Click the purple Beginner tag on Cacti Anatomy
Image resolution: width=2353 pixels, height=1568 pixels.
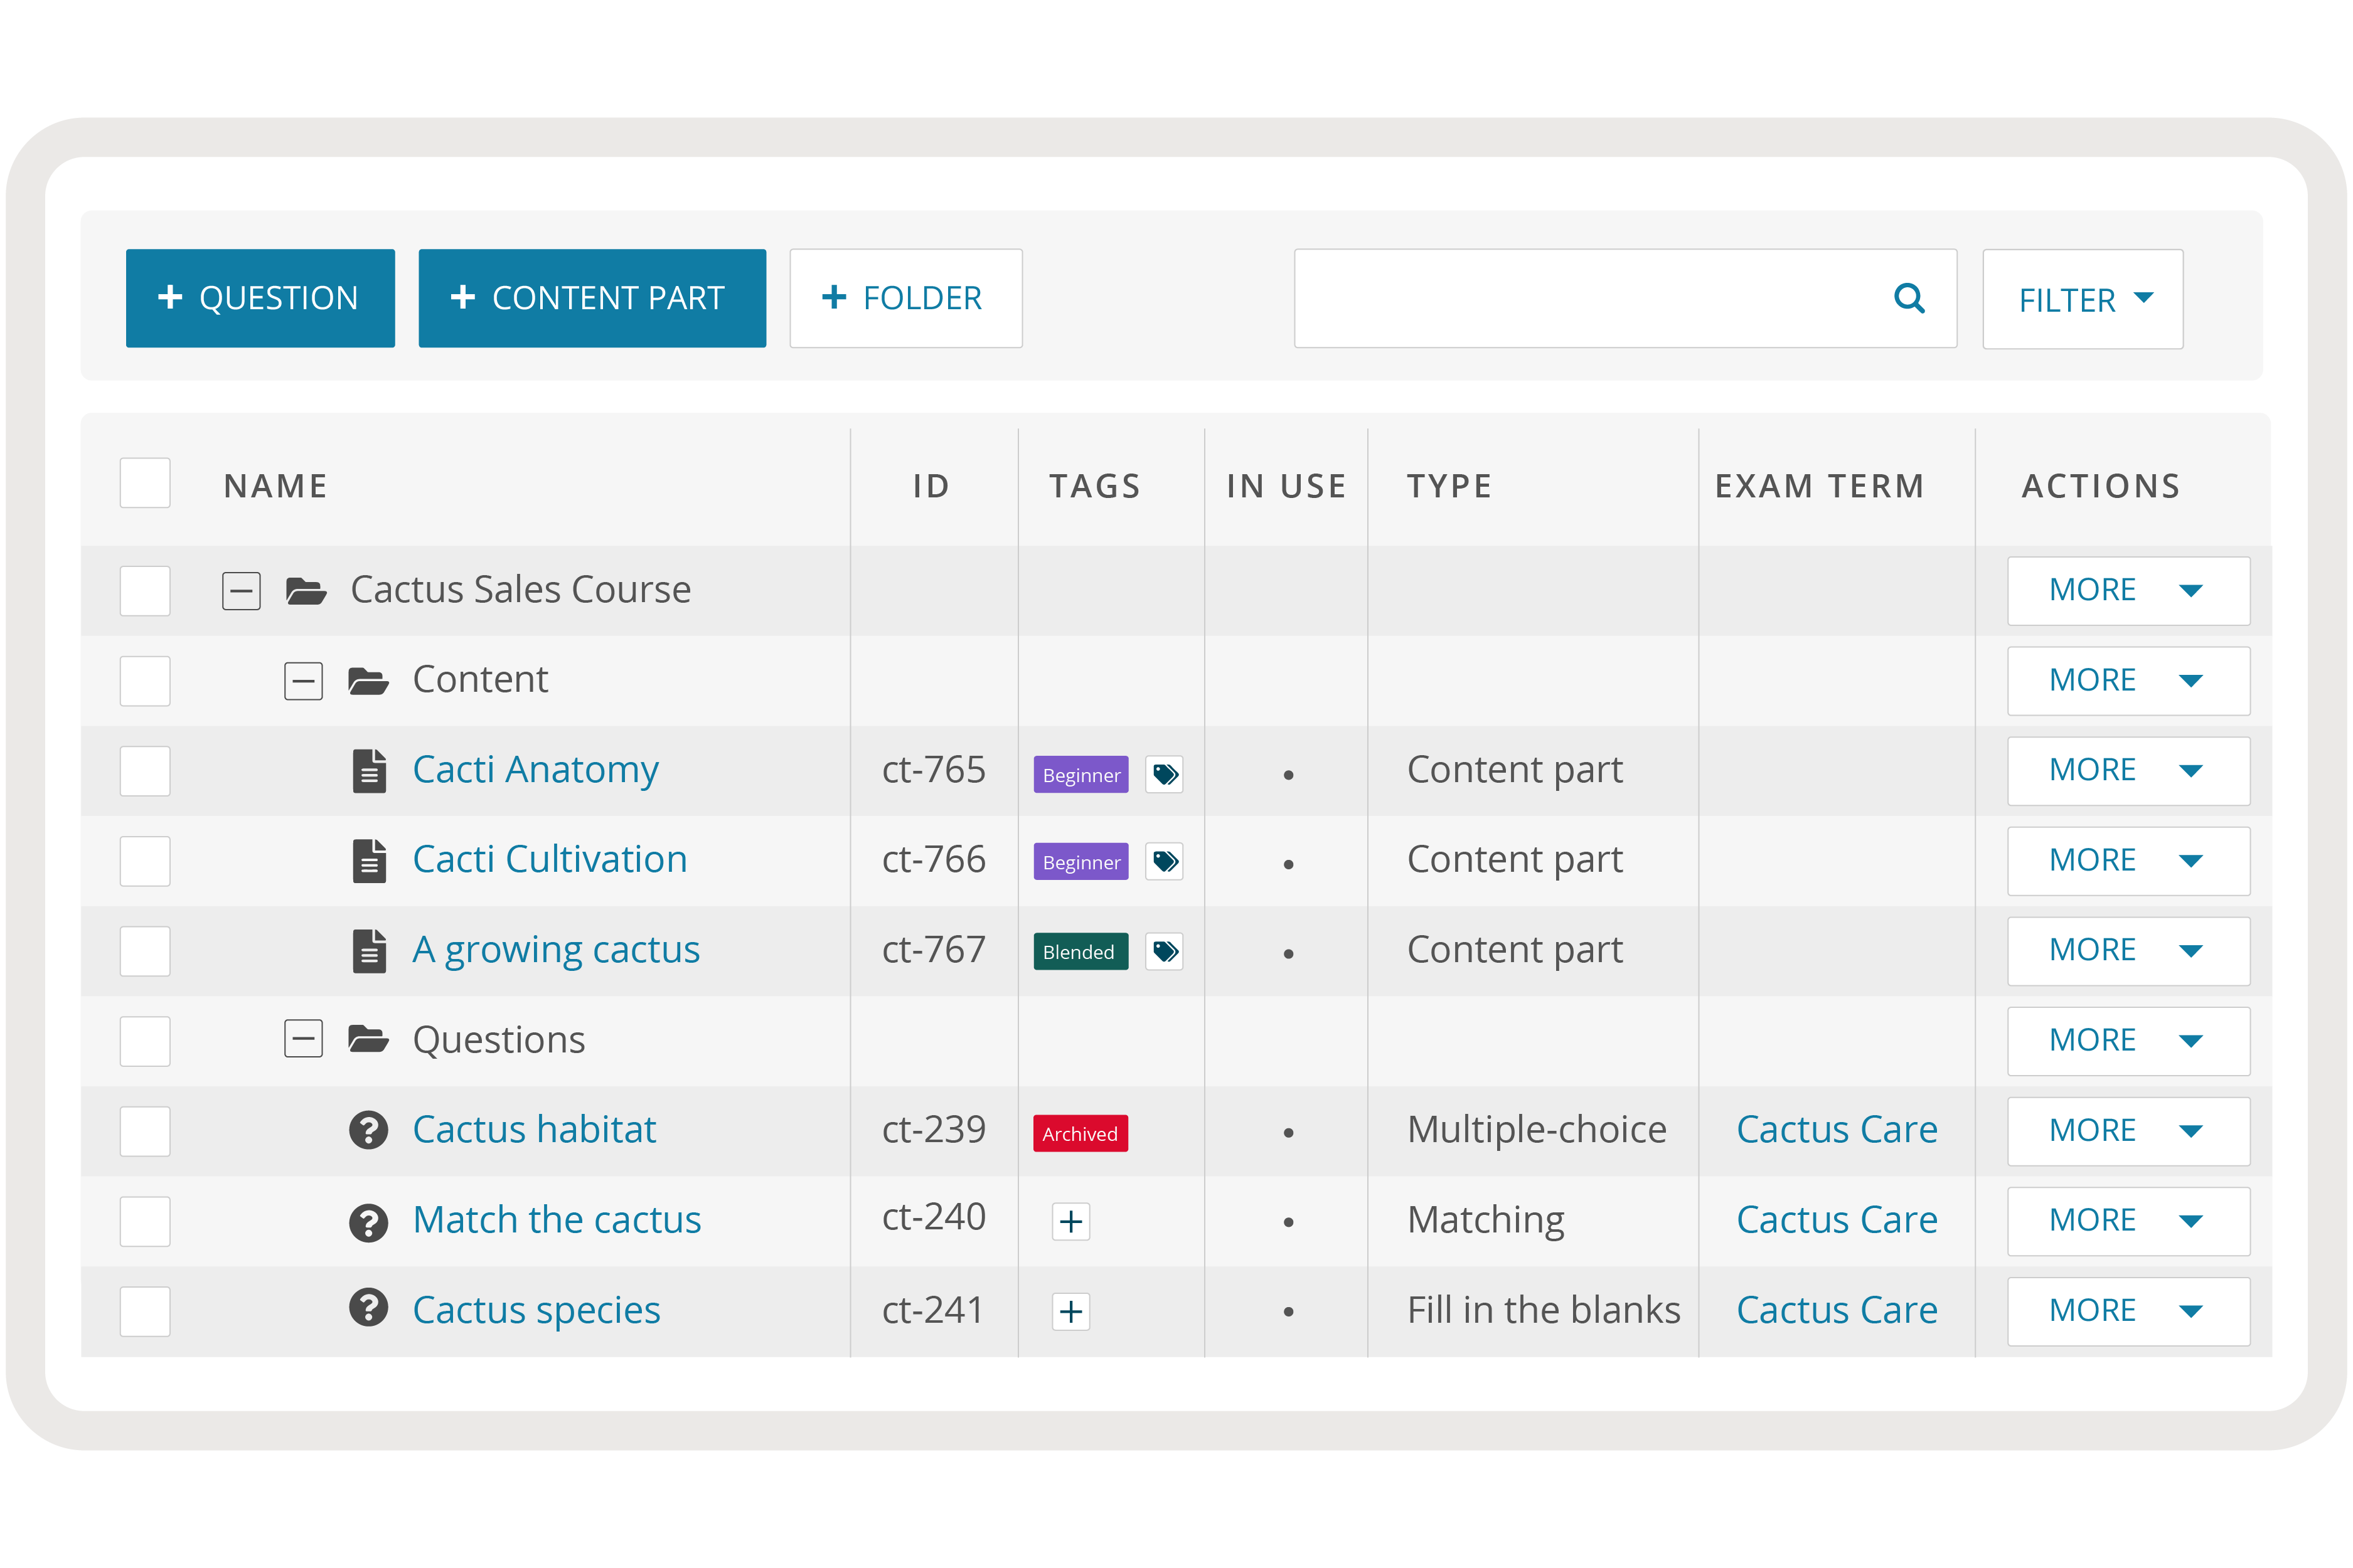[1080, 775]
